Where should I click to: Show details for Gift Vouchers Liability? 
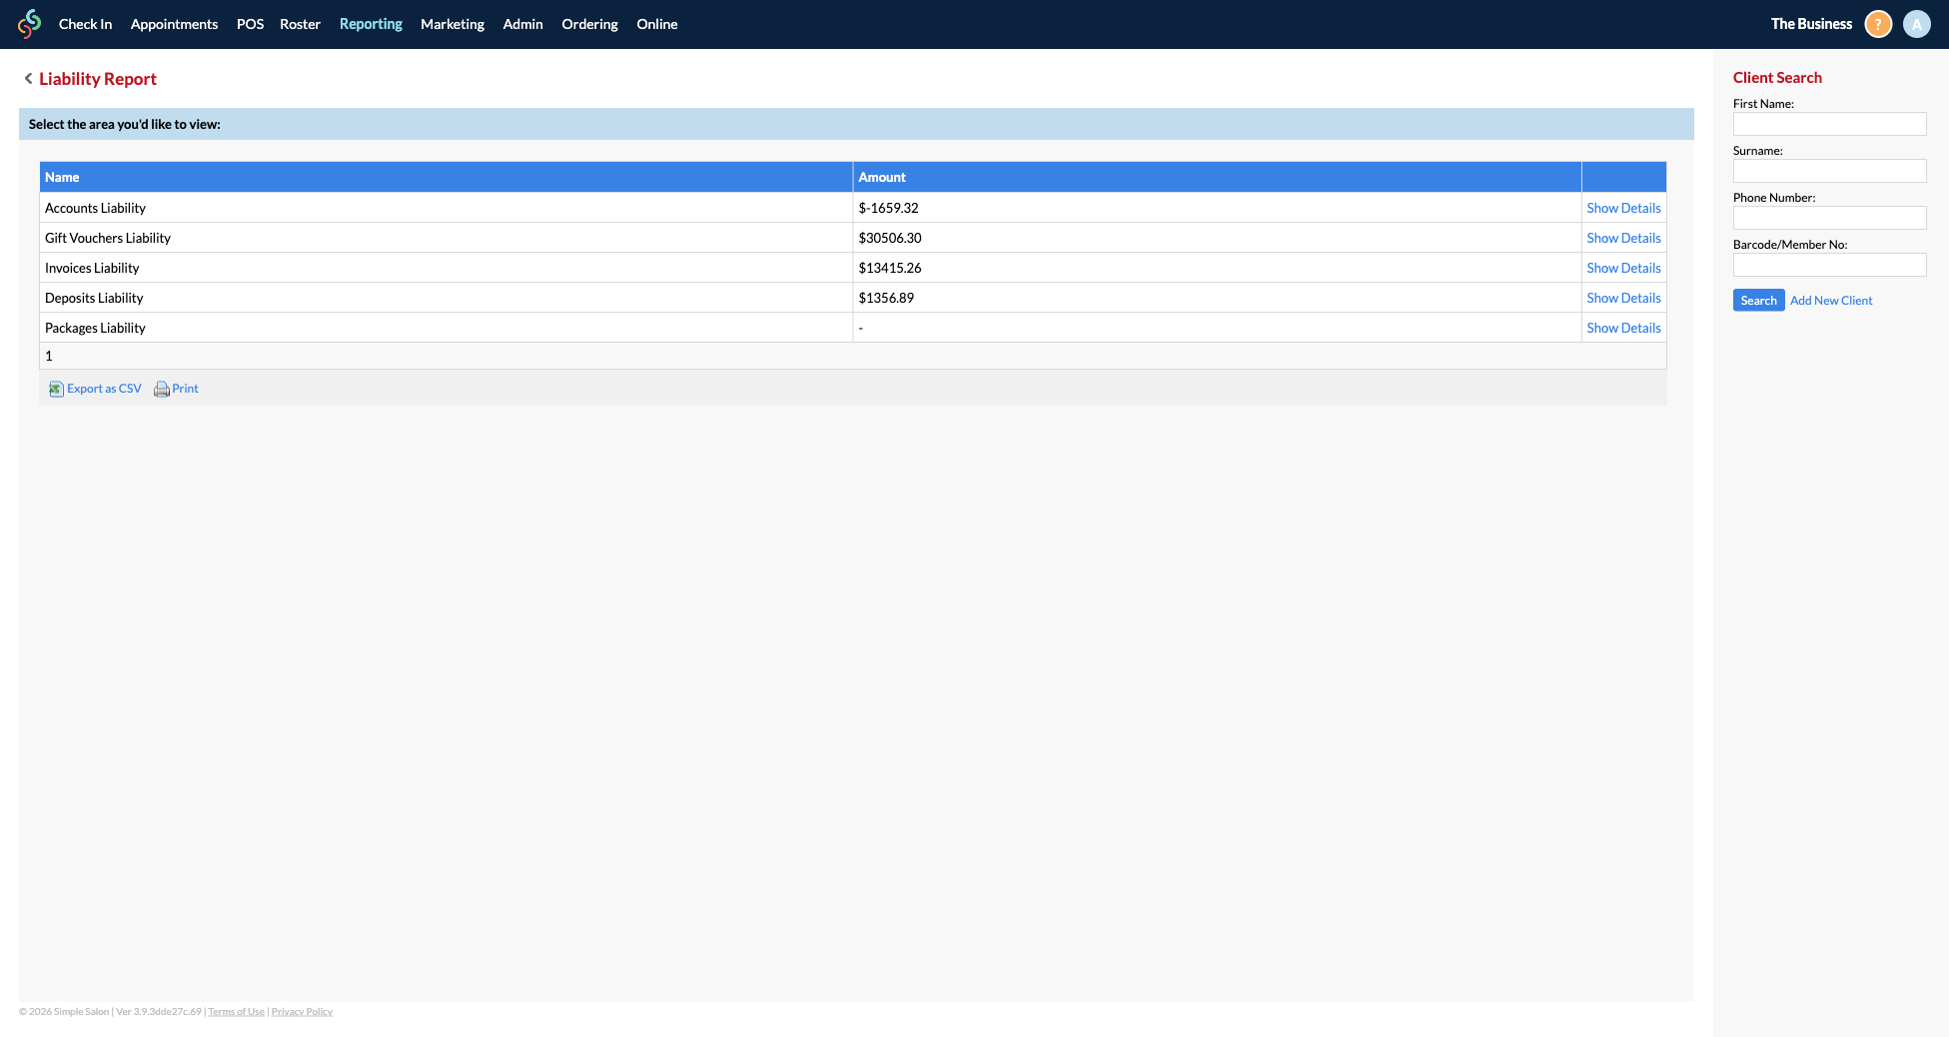tap(1623, 238)
